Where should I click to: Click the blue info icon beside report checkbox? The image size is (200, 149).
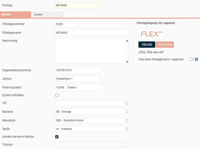pyautogui.click(x=196, y=59)
